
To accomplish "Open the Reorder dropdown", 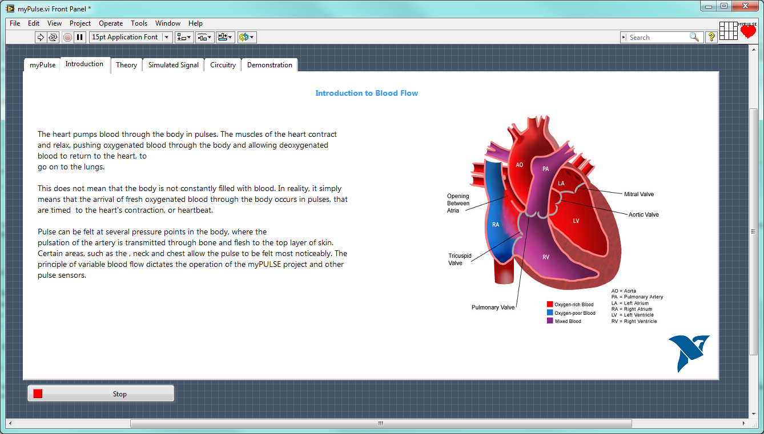I will (247, 37).
